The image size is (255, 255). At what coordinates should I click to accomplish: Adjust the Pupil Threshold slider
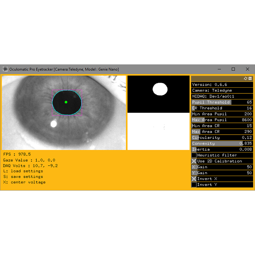[x=222, y=102]
